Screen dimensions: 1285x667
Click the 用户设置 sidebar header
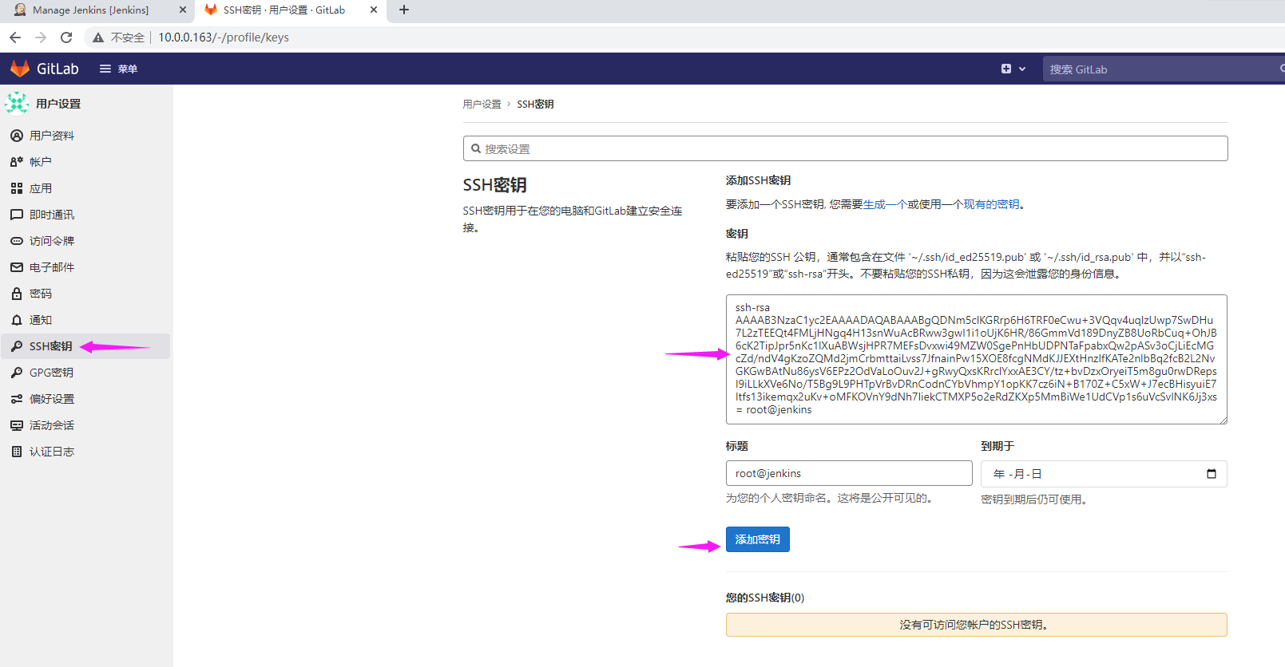58,104
